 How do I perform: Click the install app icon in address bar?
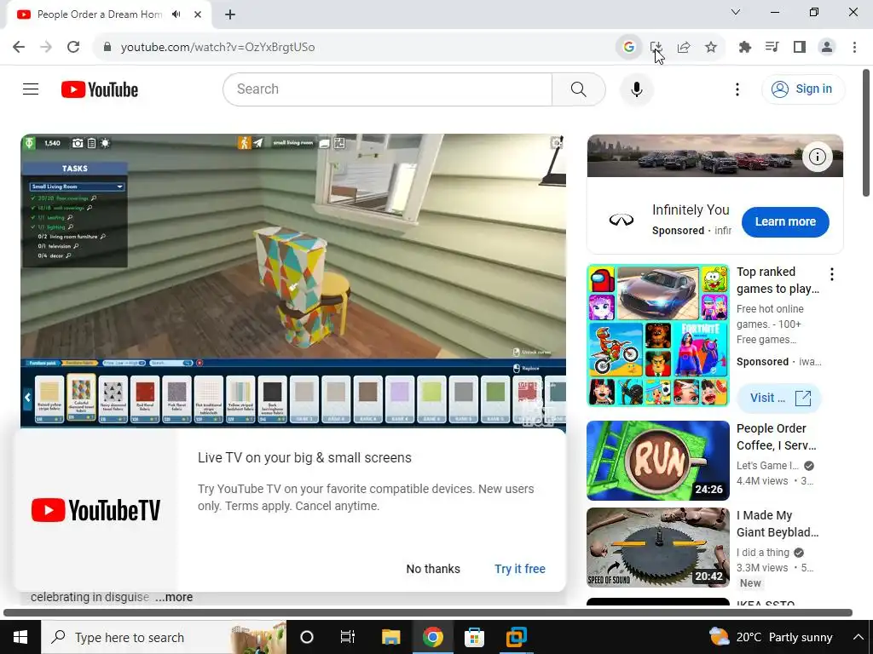(656, 48)
